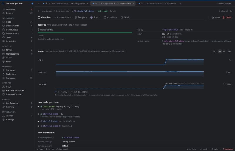Toggle dark theme in status bar
This screenshot has width=235, height=151.
pyautogui.click(x=204, y=149)
